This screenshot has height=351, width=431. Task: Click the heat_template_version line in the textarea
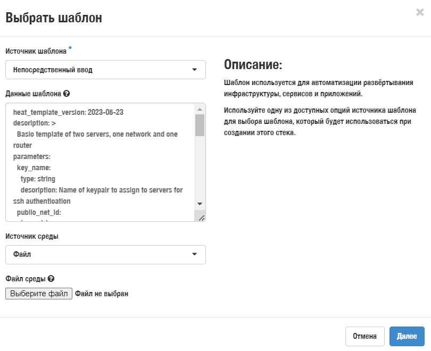[68, 112]
